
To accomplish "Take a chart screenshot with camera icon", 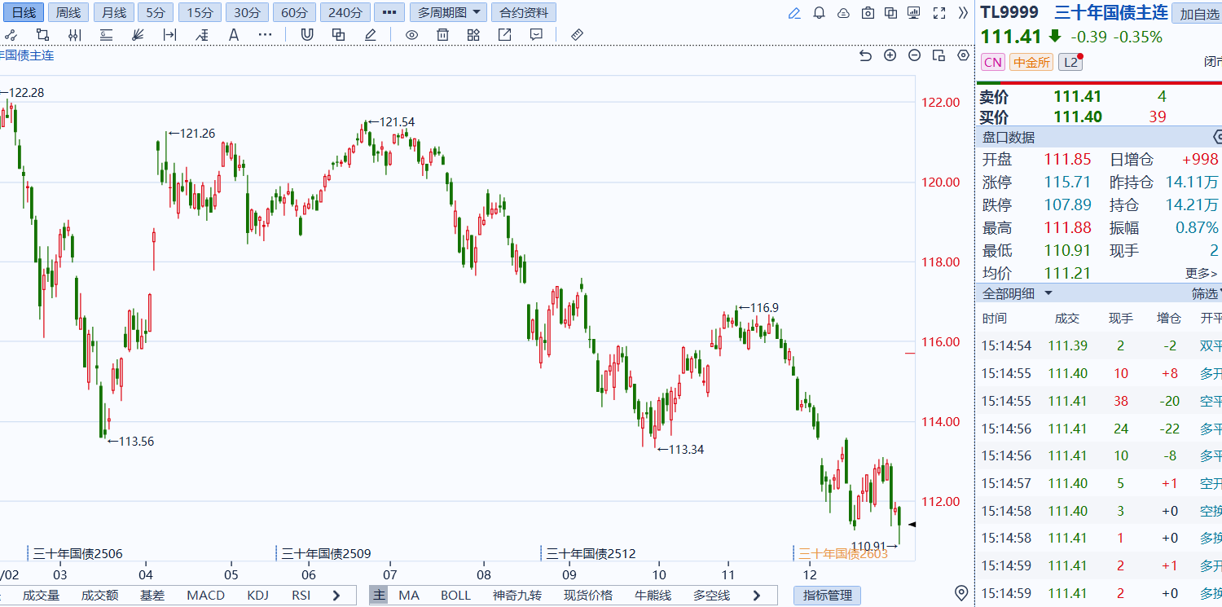I will click(x=868, y=13).
